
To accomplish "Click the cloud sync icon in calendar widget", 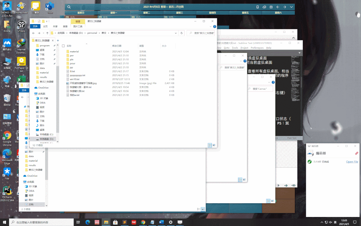I will coord(264,7).
